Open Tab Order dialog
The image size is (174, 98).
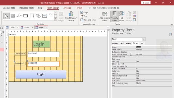(122, 16)
